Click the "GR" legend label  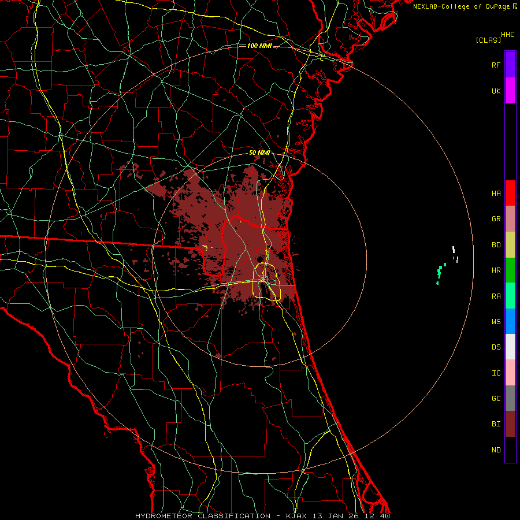[x=496, y=219]
